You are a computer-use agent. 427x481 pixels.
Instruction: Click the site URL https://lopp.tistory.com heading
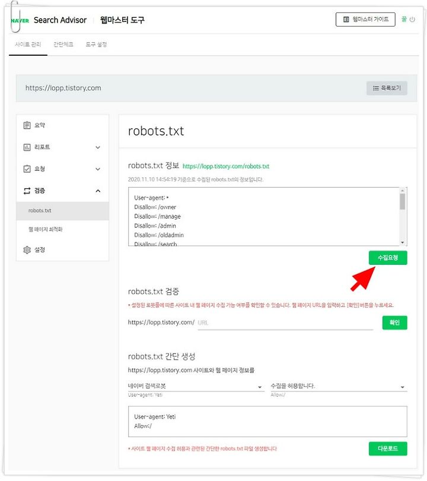pyautogui.click(x=63, y=88)
